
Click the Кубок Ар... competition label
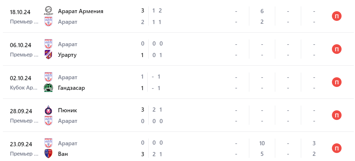[24, 88]
